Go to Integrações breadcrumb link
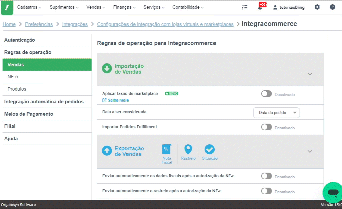The image size is (342, 209). (75, 24)
